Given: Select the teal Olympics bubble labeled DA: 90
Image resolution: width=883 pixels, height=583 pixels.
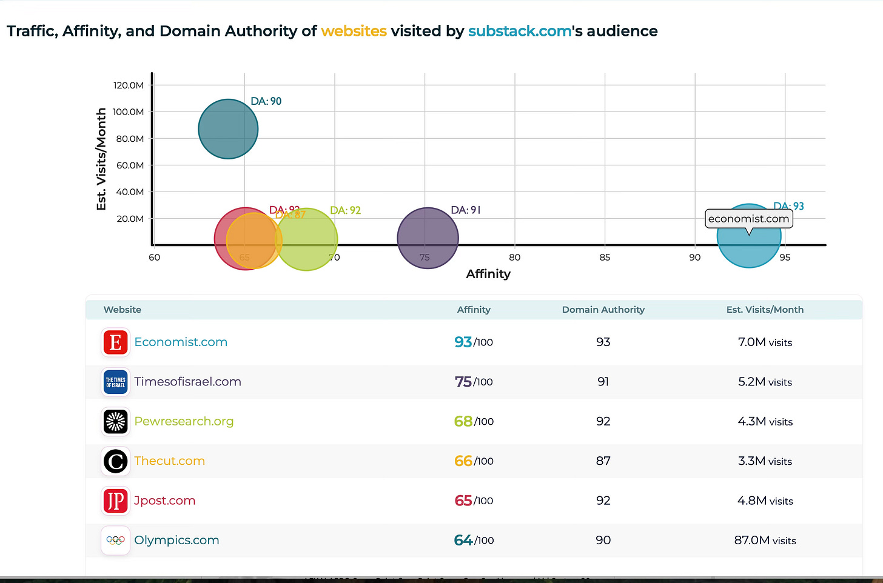Looking at the screenshot, I should pyautogui.click(x=228, y=129).
